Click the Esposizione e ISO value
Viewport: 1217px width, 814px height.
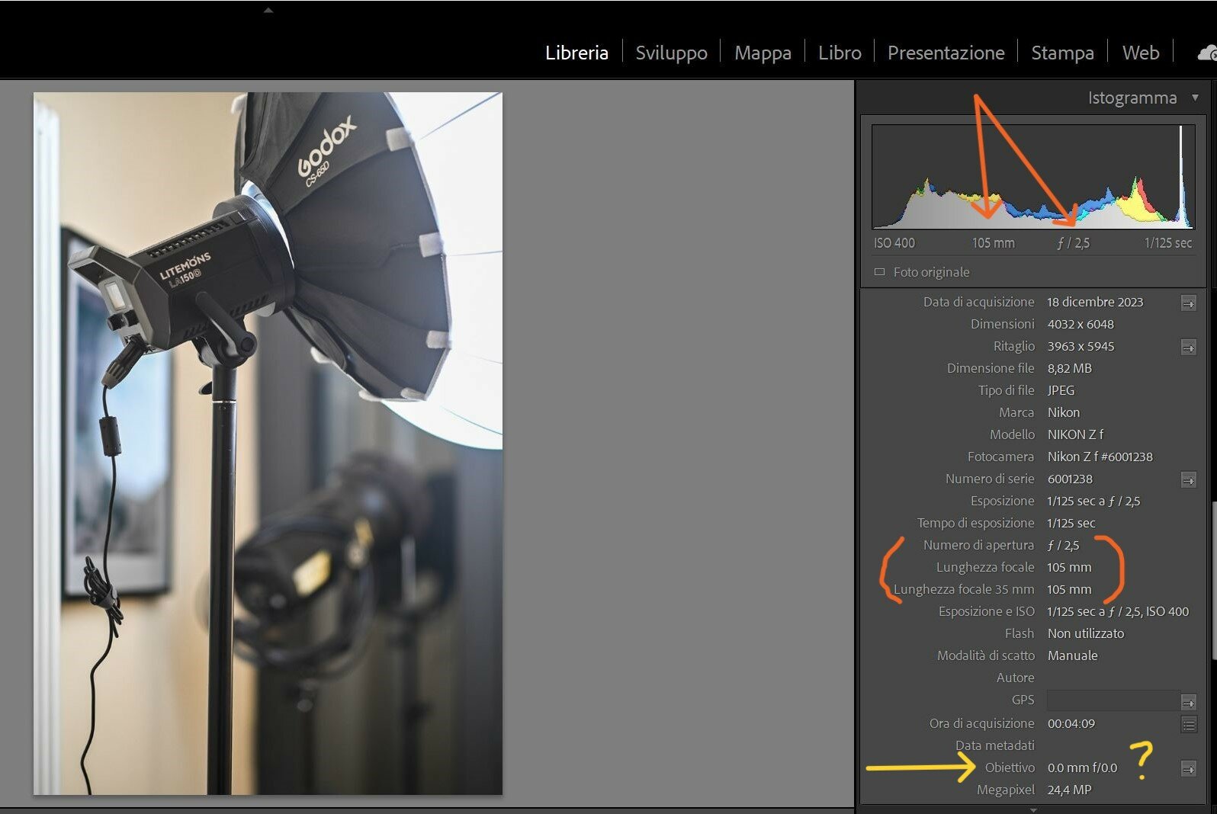click(1118, 611)
